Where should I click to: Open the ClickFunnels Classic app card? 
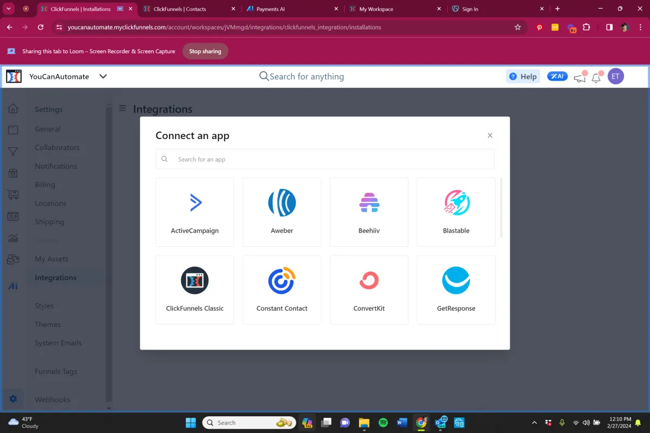pyautogui.click(x=194, y=290)
